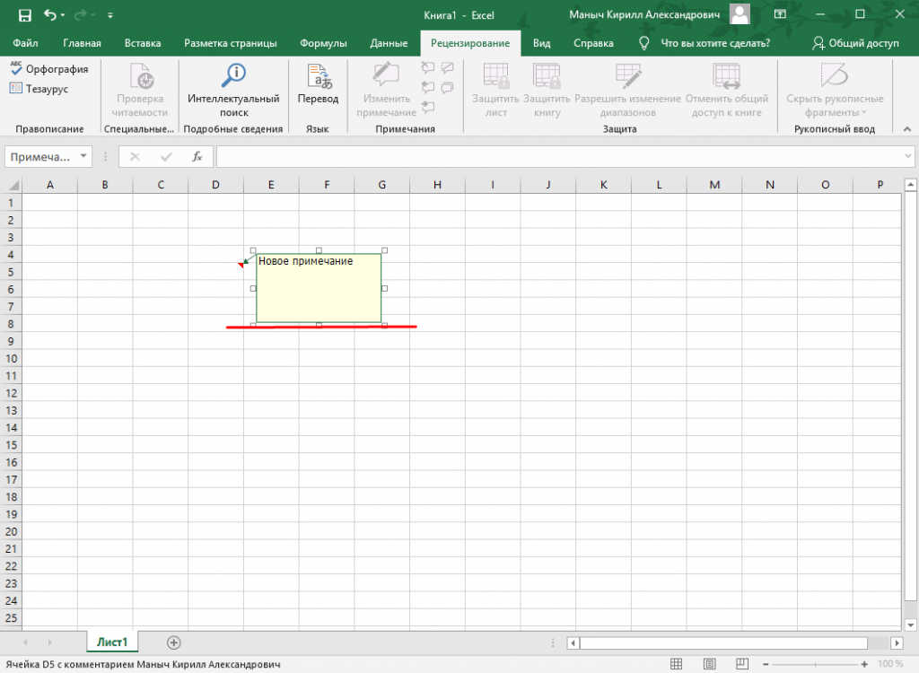Image resolution: width=919 pixels, height=673 pixels.
Task: Open the Разметка страницы tab
Action: pyautogui.click(x=231, y=43)
